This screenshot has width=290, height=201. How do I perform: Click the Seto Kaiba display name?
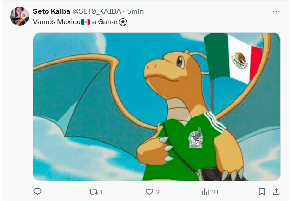pos(52,11)
